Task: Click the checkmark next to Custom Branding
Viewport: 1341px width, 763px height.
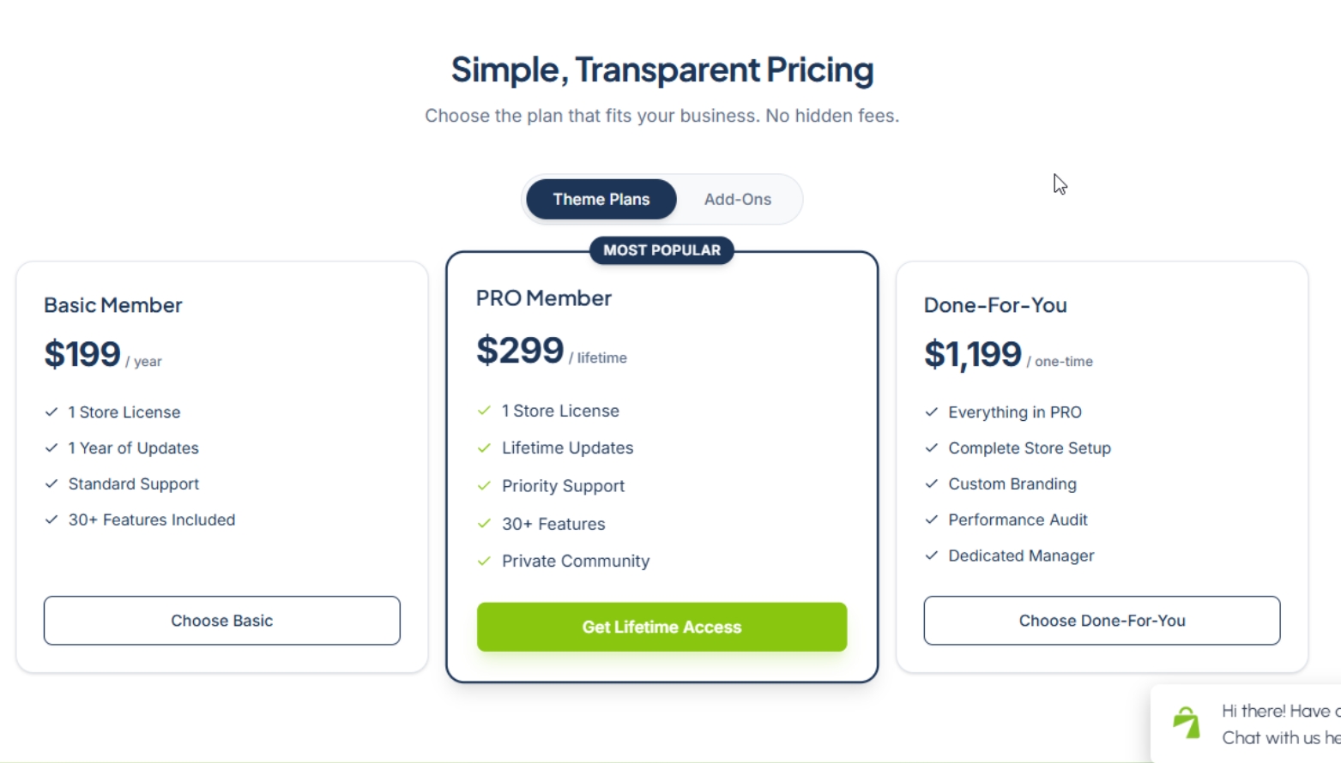Action: point(931,484)
